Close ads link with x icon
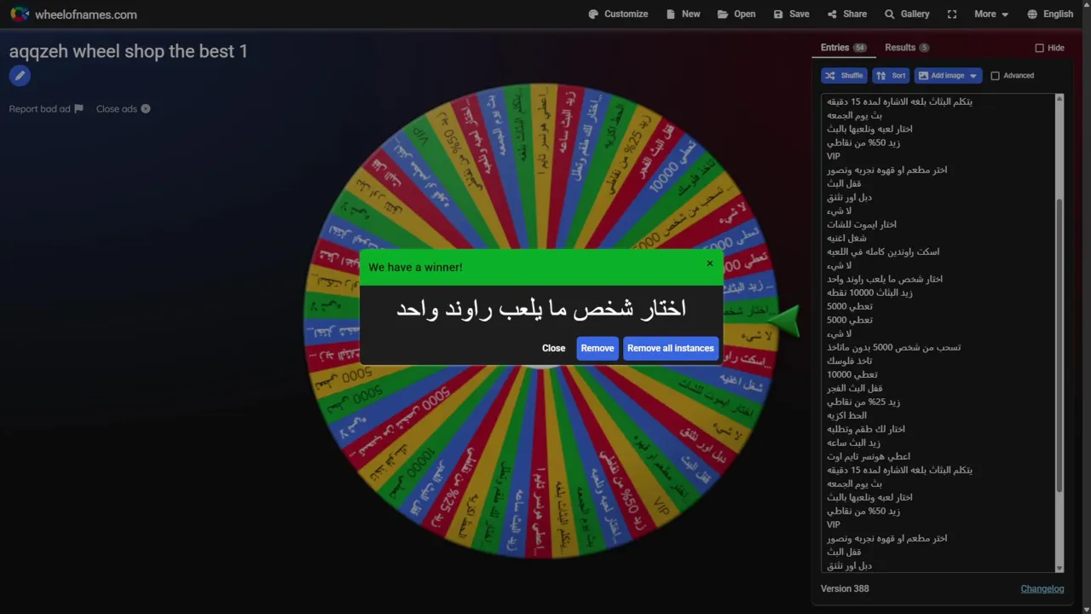 [124, 109]
